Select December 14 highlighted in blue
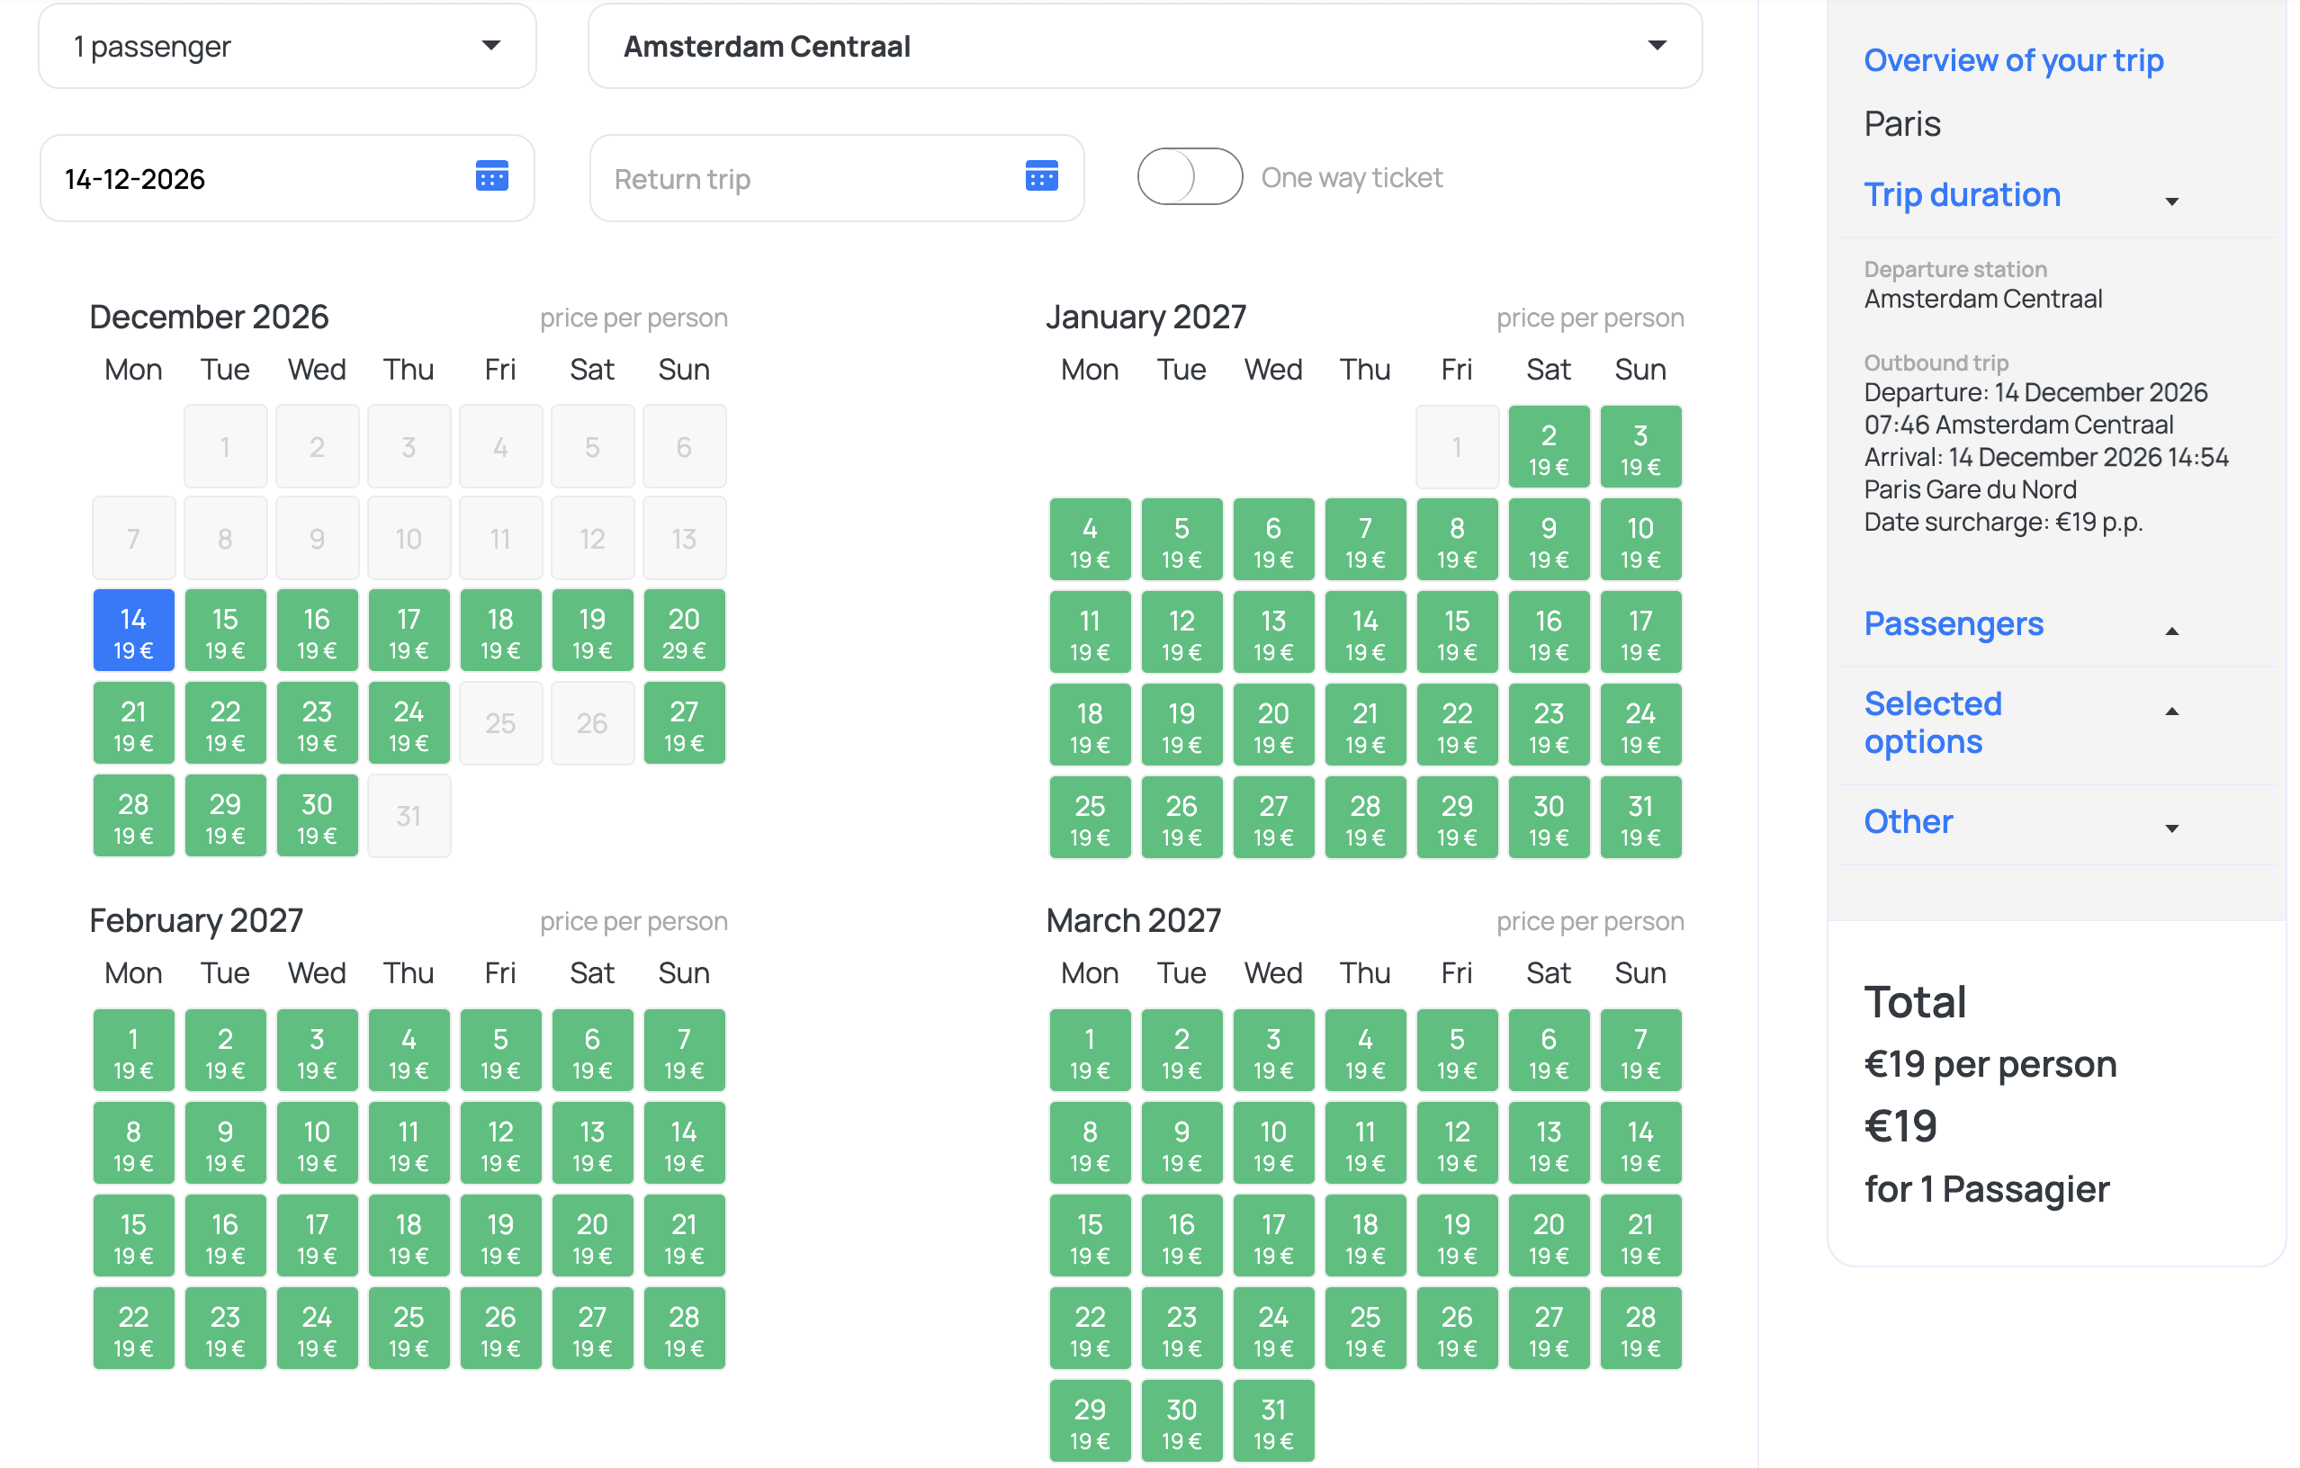This screenshot has width=2300, height=1468. click(x=134, y=631)
